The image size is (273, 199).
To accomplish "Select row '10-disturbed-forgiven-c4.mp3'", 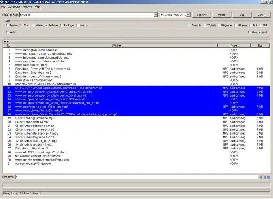I will click(136, 137).
